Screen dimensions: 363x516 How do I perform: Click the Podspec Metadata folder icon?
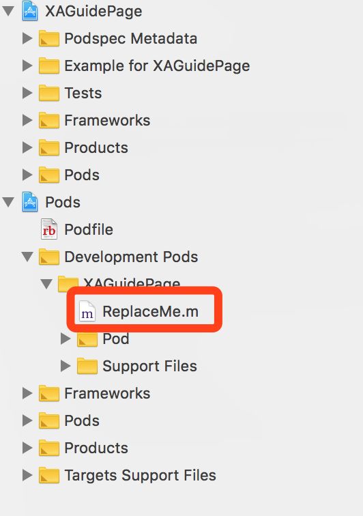pos(49,38)
